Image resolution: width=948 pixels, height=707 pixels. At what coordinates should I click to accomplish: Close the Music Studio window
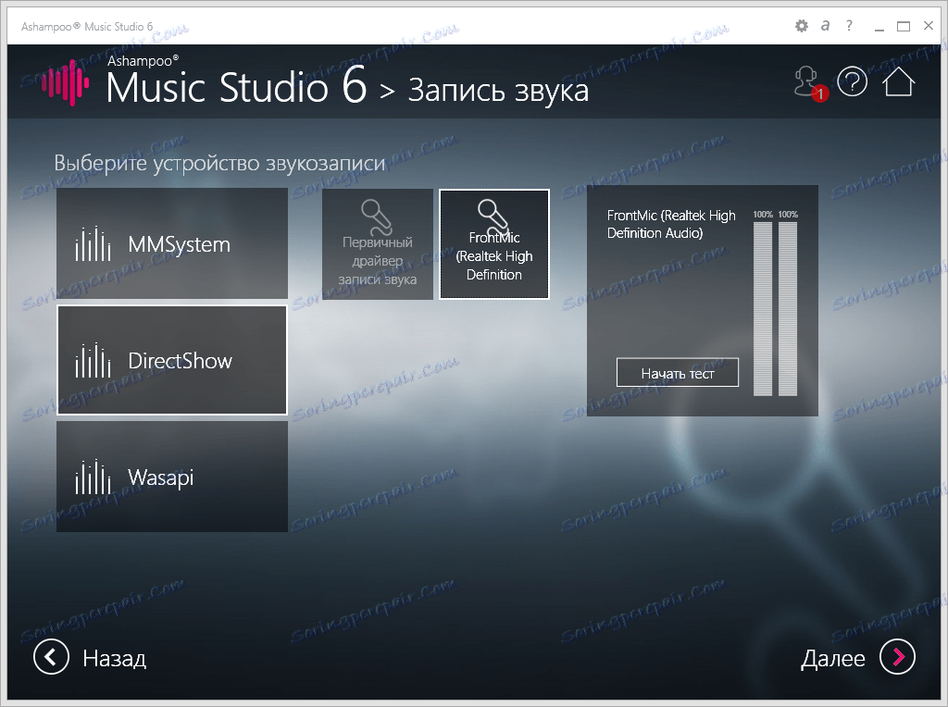coord(929,25)
